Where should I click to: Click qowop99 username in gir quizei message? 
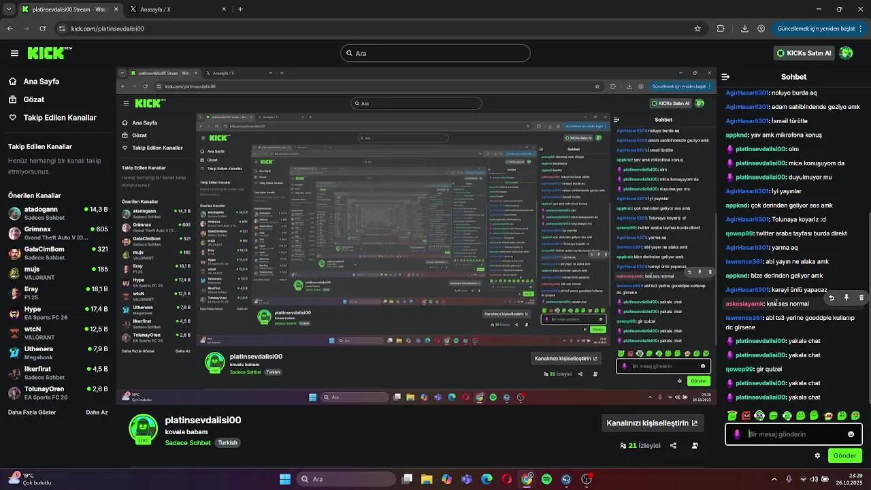740,370
